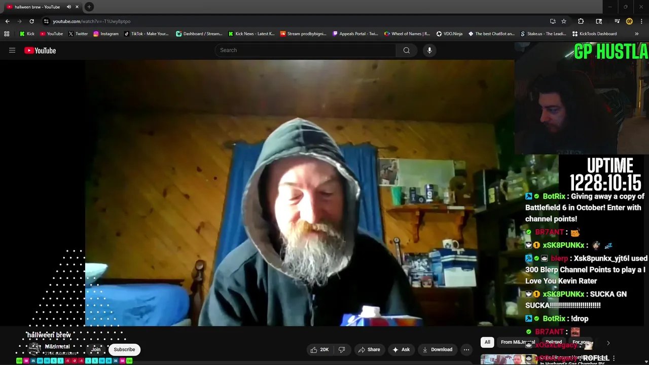Open the TikTok - Make Your... bookmark
The height and width of the screenshot is (365, 649).
146,34
